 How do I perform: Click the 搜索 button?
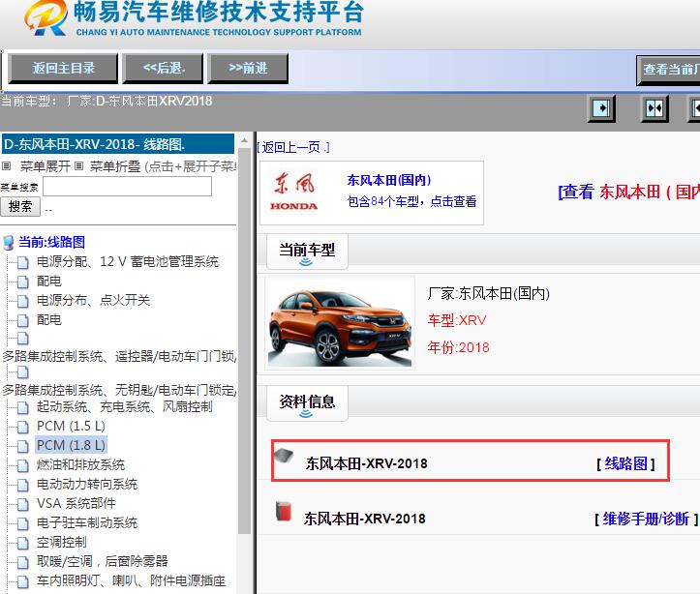point(20,207)
